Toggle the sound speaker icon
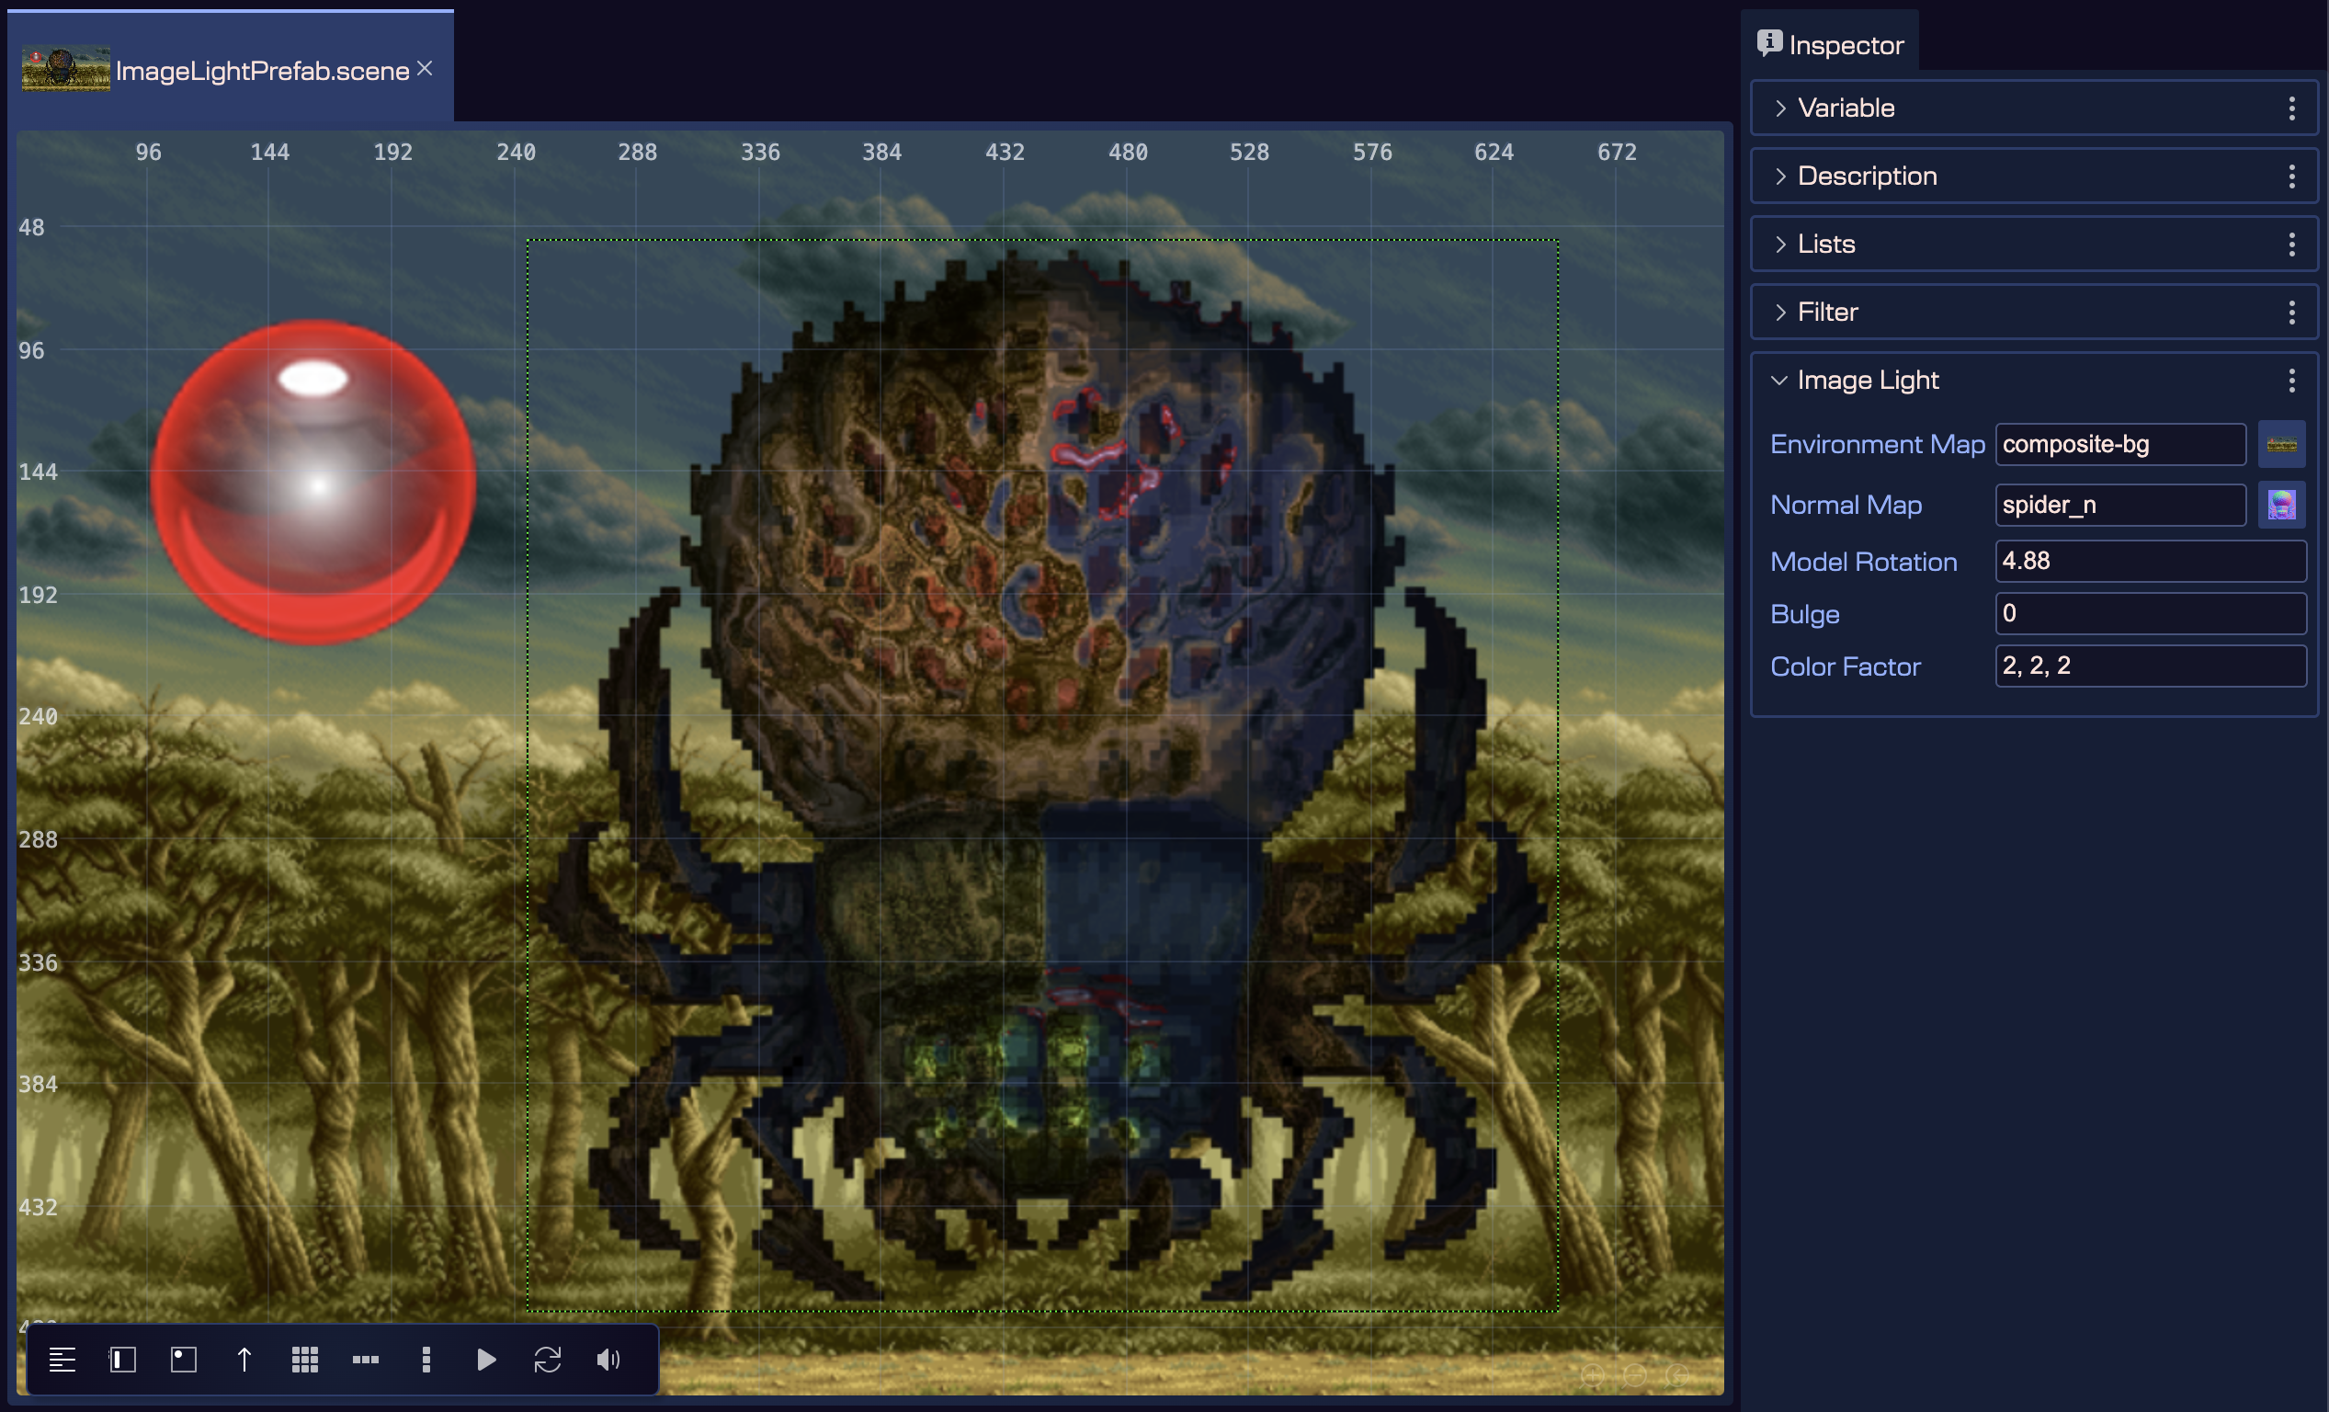The image size is (2329, 1412). coord(608,1360)
